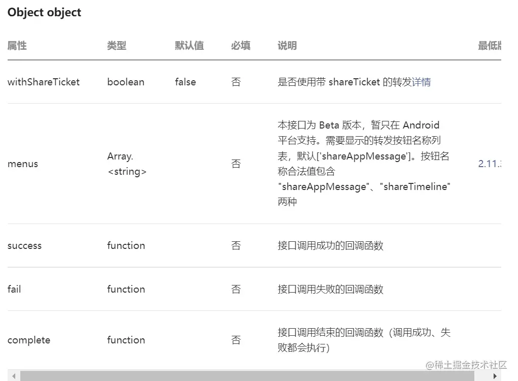Open the 2.11.3 version link
The height and width of the screenshot is (381, 518).
(490, 164)
